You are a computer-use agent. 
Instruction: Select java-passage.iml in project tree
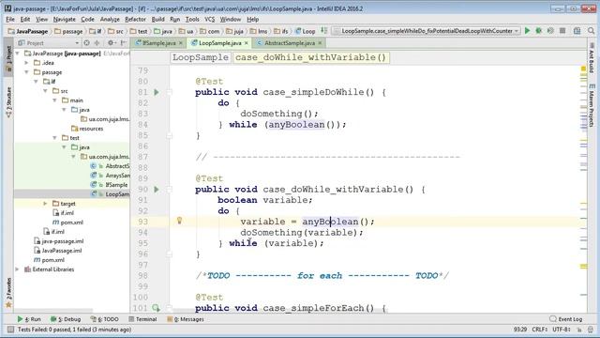(58, 241)
